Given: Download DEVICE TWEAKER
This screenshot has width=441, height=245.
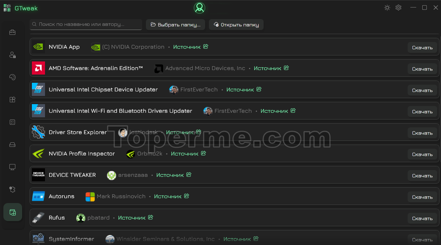Looking at the screenshot, I should click(x=422, y=176).
